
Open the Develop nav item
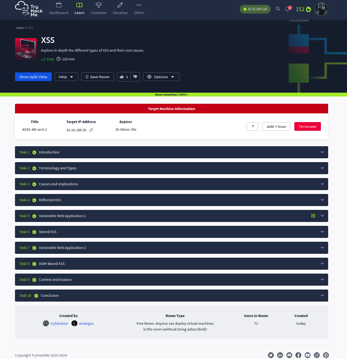120,9
